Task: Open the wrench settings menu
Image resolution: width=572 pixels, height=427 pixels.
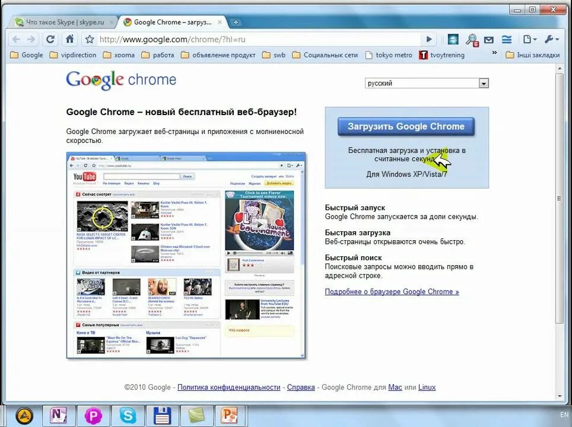Action: (551, 39)
